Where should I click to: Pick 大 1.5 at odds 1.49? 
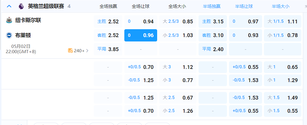click(283, 98)
